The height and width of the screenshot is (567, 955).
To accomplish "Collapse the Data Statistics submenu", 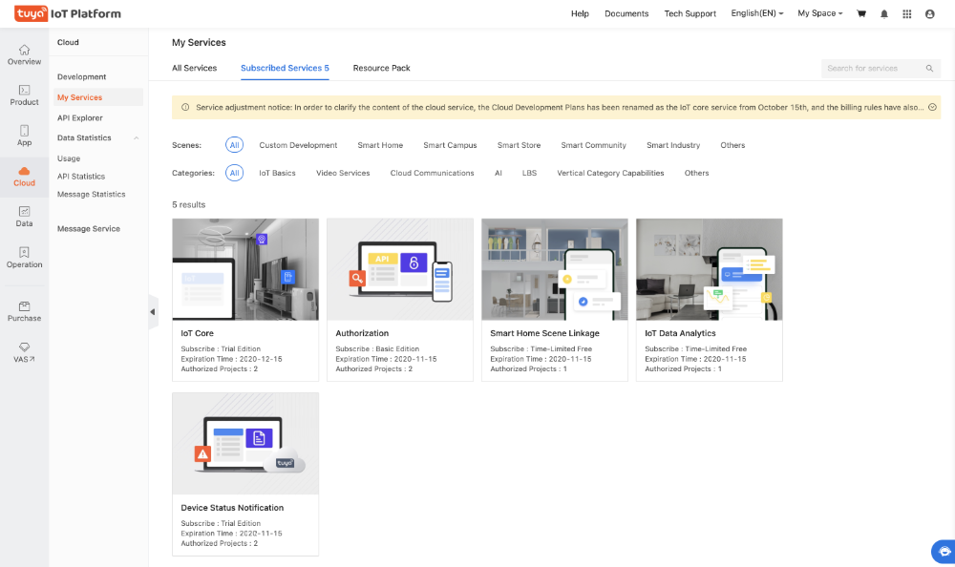I will point(137,138).
